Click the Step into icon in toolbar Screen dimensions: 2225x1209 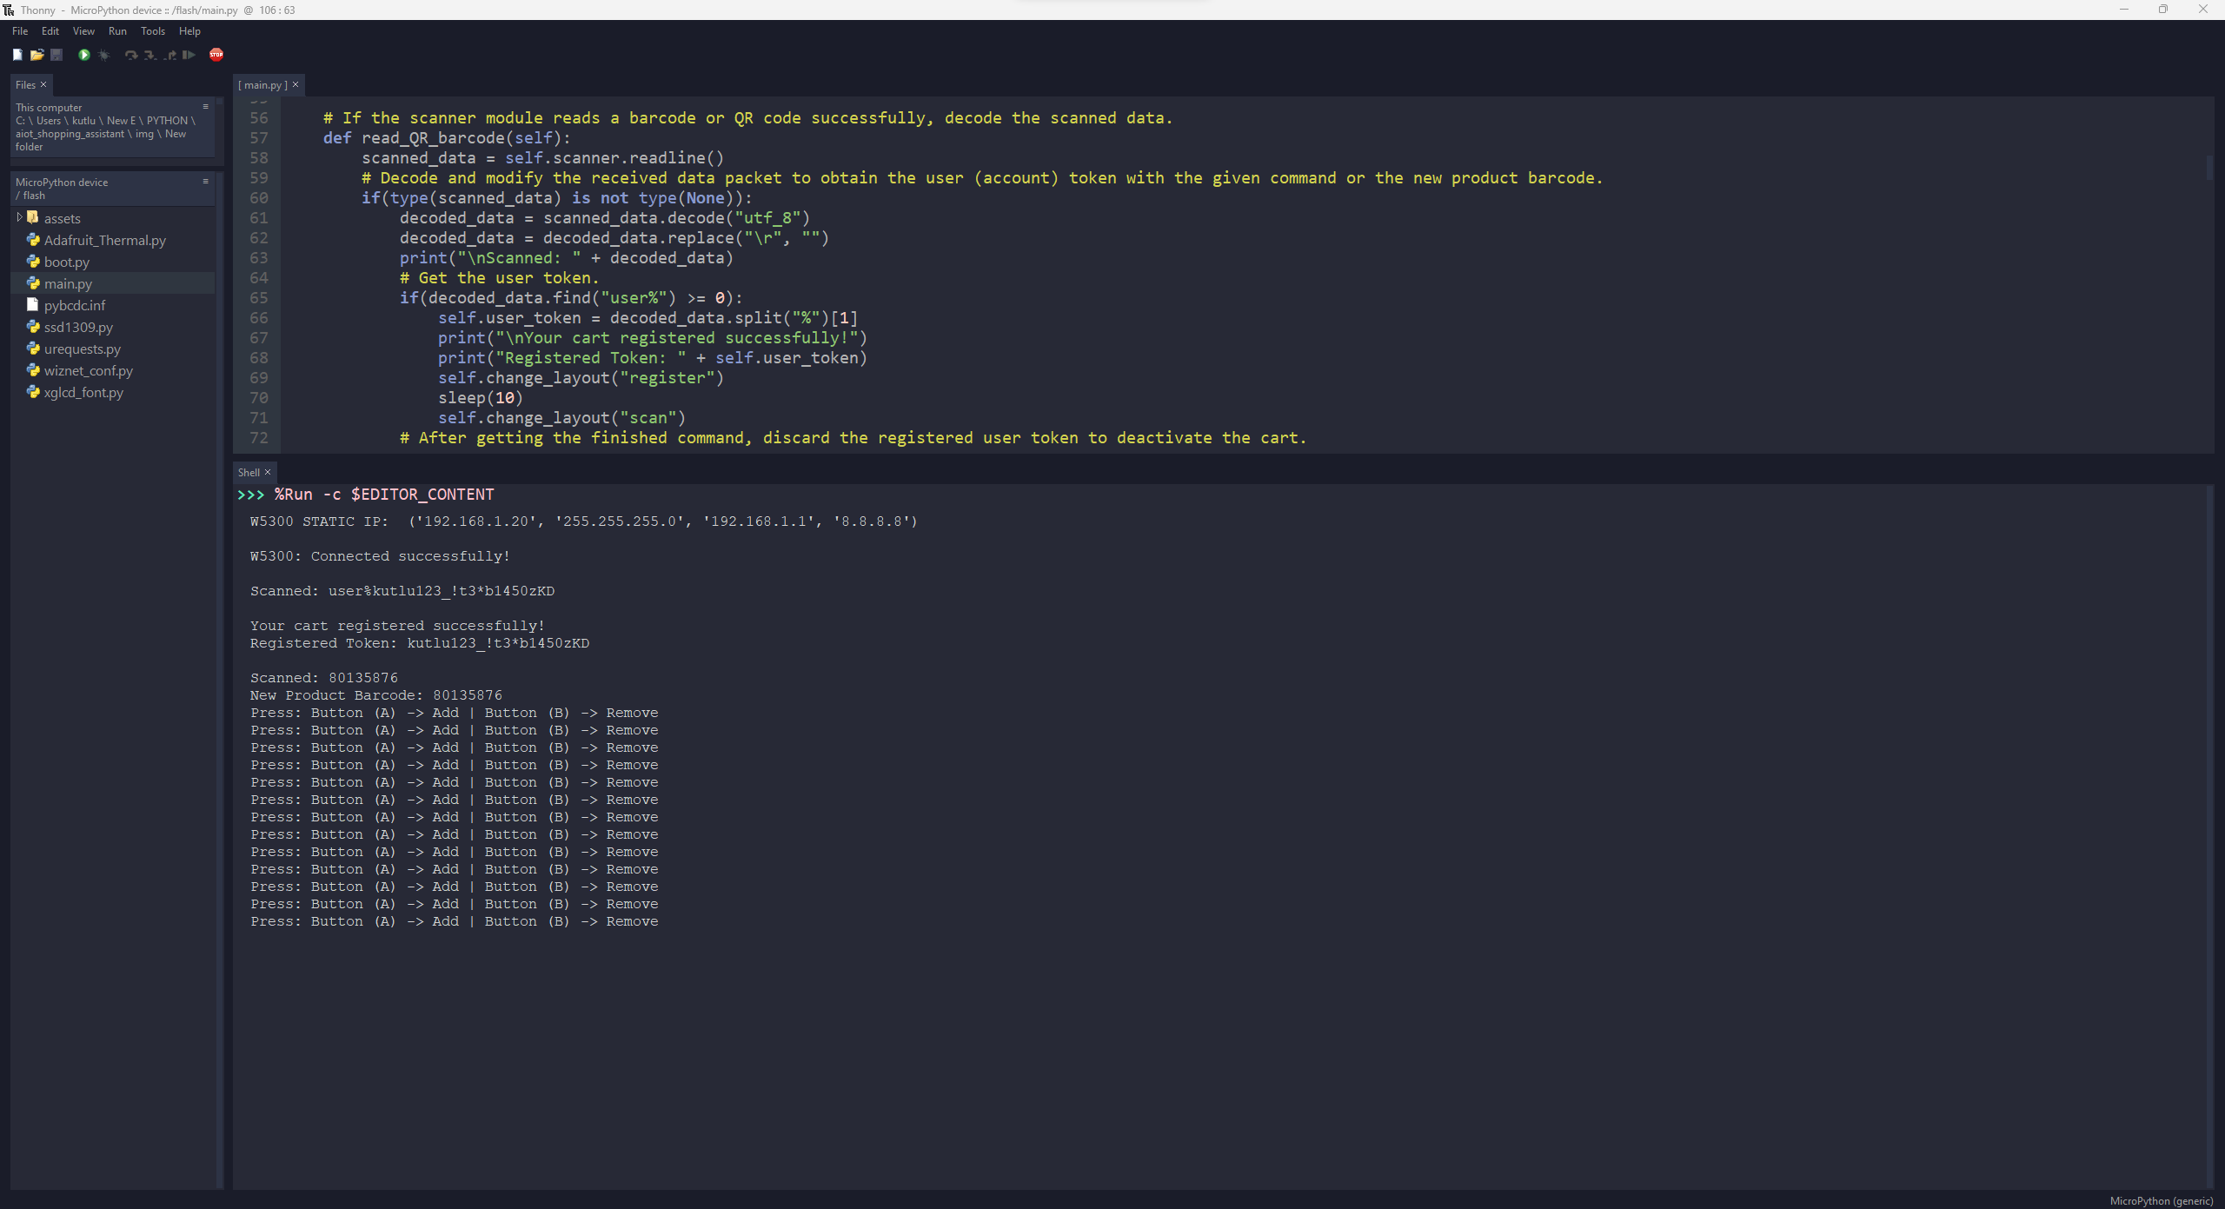(x=146, y=55)
